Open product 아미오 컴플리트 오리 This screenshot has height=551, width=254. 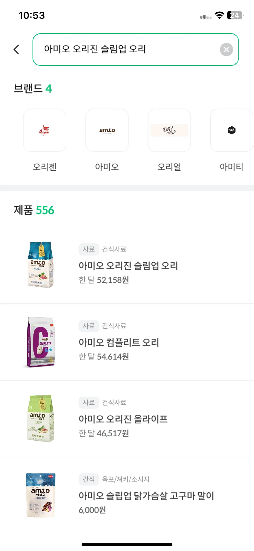click(127, 342)
